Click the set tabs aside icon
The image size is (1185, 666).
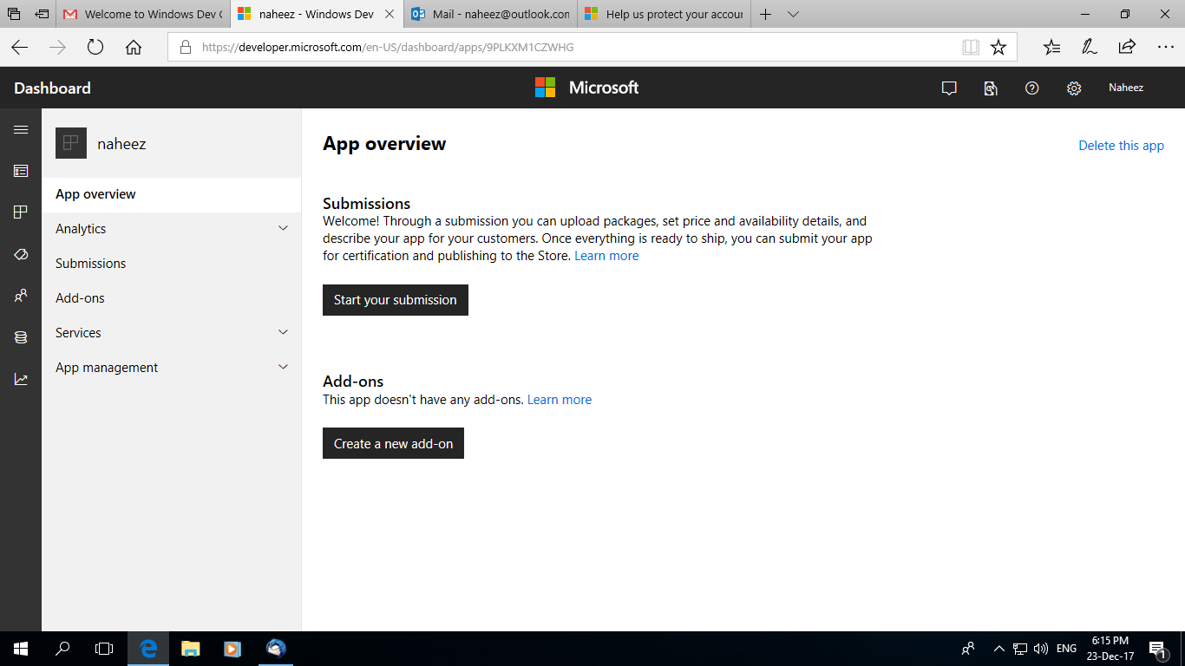(x=42, y=14)
